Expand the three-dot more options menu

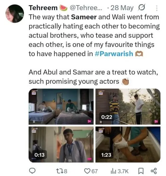[157, 8]
